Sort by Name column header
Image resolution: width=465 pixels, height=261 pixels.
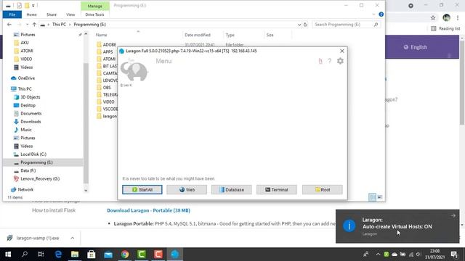[101, 35]
